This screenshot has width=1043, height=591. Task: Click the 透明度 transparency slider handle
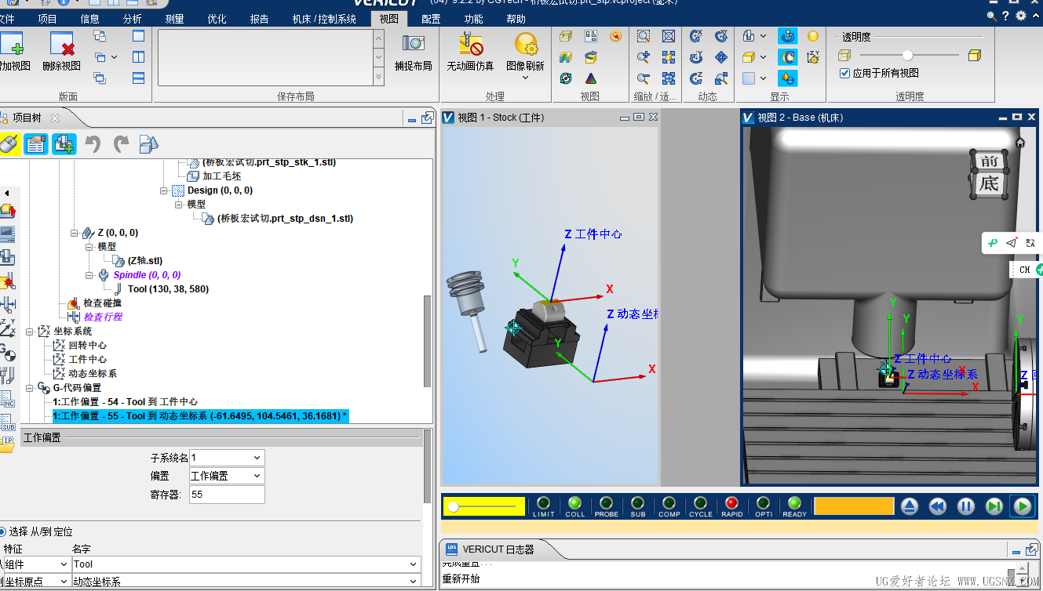coord(908,55)
